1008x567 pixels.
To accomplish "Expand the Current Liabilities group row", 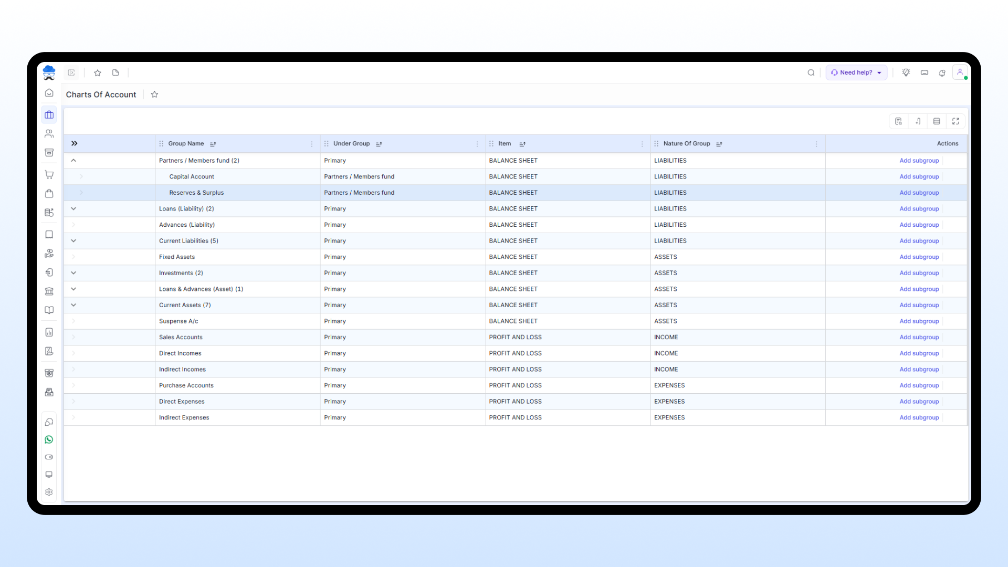I will pyautogui.click(x=73, y=240).
